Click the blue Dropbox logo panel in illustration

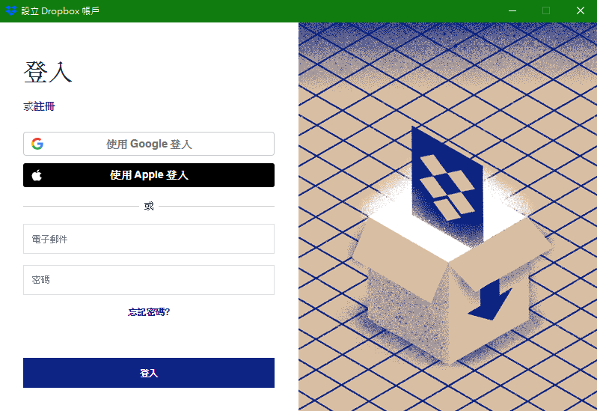447,185
